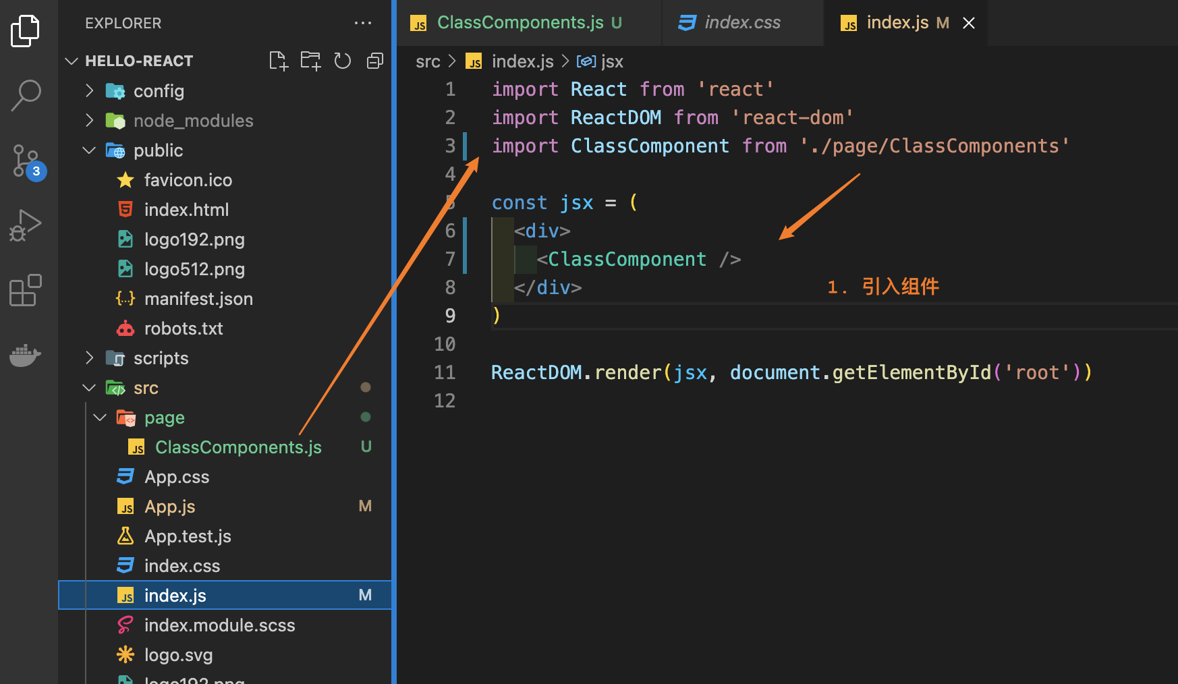Image resolution: width=1178 pixels, height=684 pixels.
Task: Open the Search view in activity bar
Action: click(x=26, y=95)
